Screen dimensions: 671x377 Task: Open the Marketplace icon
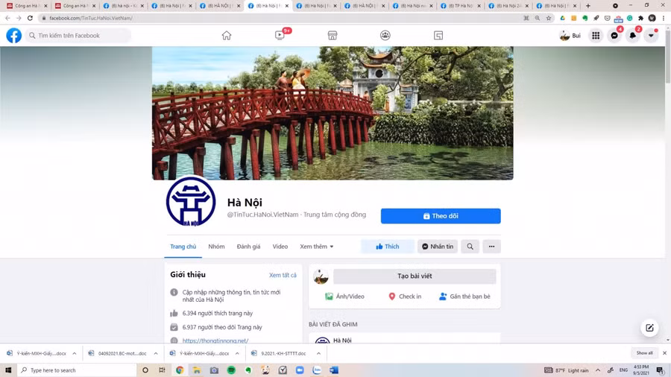click(x=333, y=36)
